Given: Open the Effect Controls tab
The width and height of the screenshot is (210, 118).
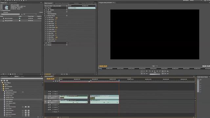Looking at the screenshot, I should [48, 3].
